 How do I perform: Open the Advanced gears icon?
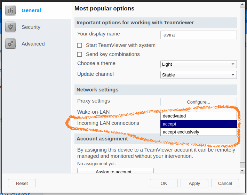pyautogui.click(x=10, y=43)
